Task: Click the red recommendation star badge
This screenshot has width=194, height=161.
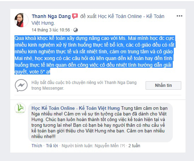Action: 75,16
